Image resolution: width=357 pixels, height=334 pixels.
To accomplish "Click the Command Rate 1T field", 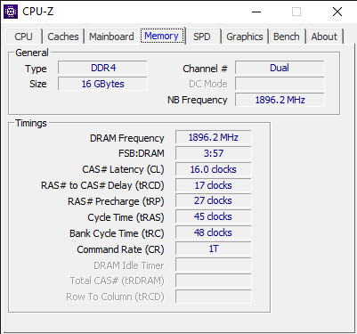I will coord(213,248).
